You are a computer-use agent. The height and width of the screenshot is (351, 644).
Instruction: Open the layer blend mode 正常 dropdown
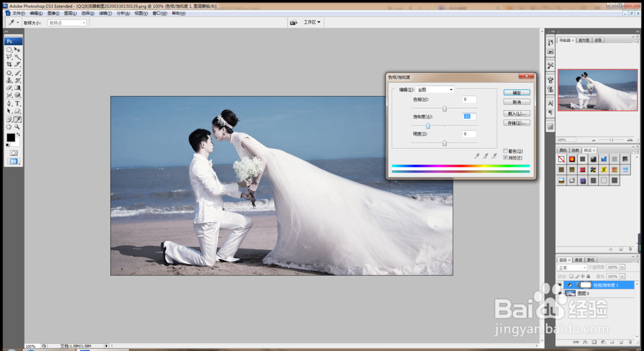coord(572,268)
